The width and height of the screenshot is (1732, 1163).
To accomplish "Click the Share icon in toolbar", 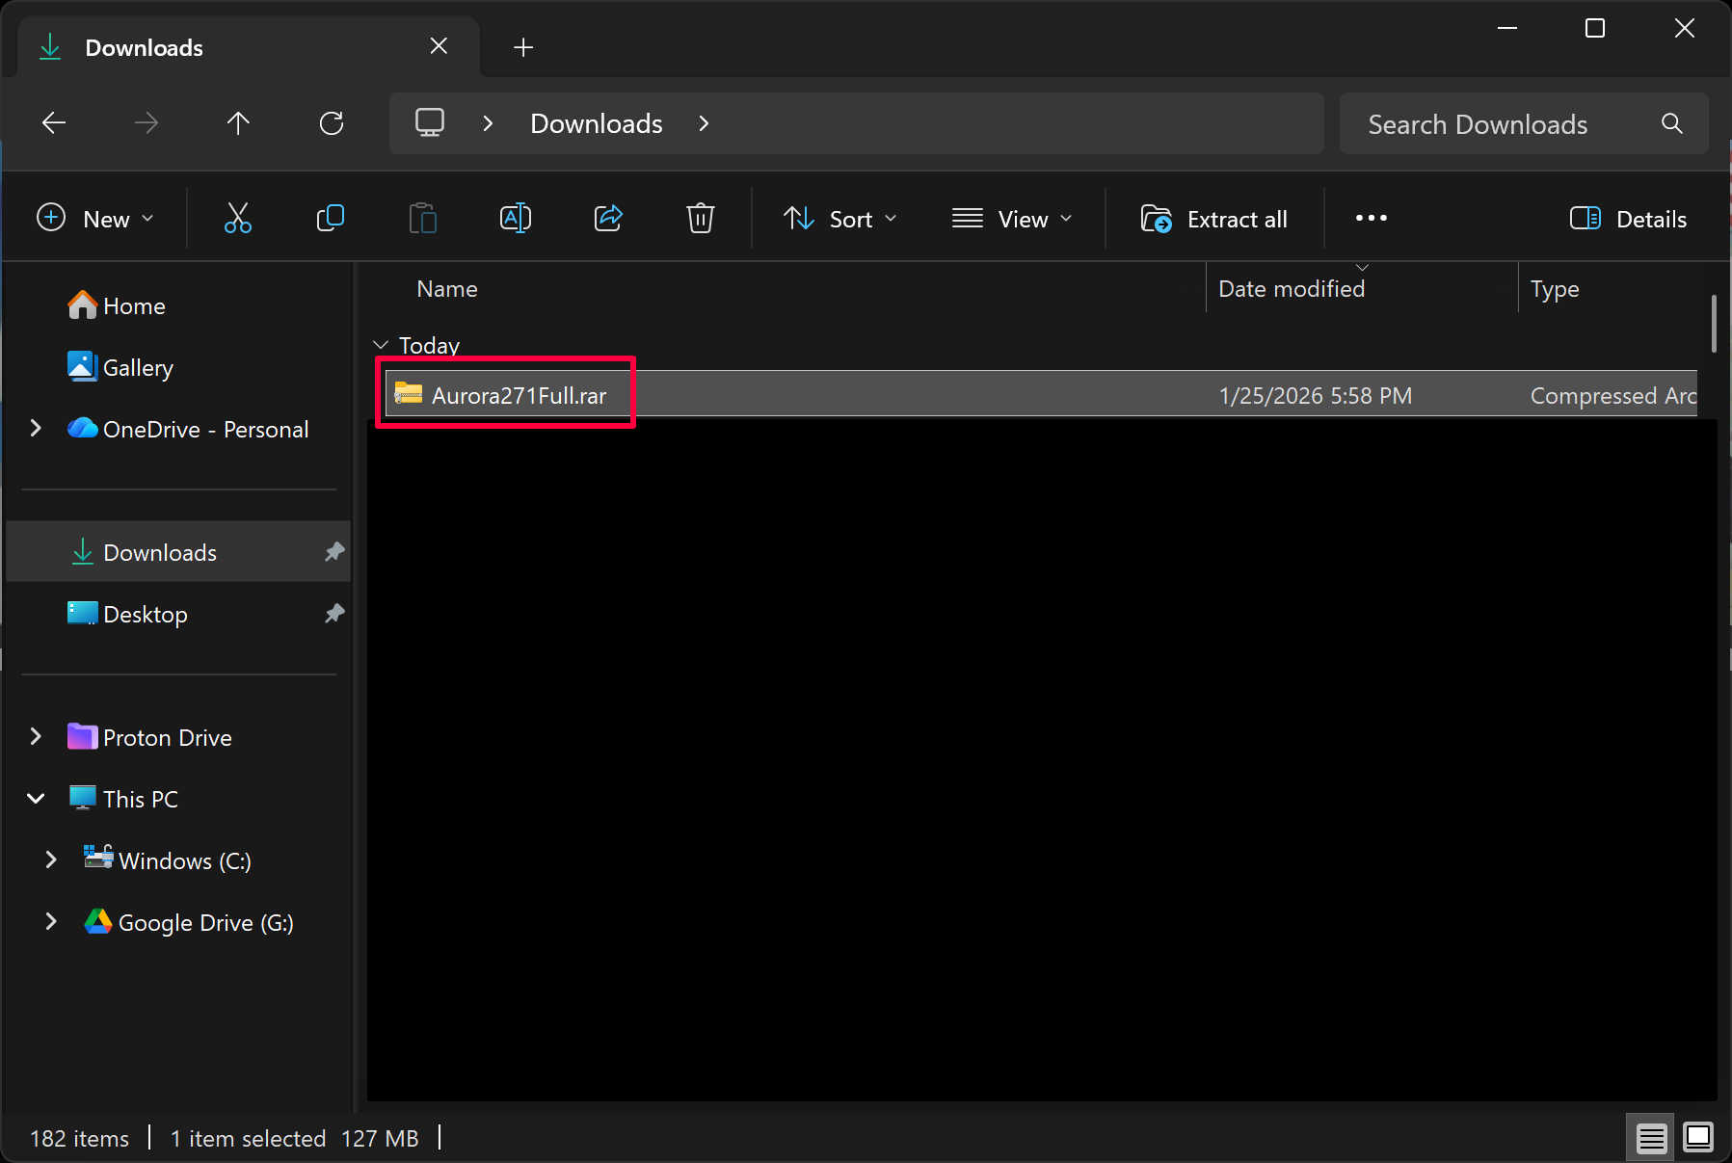I will [608, 219].
